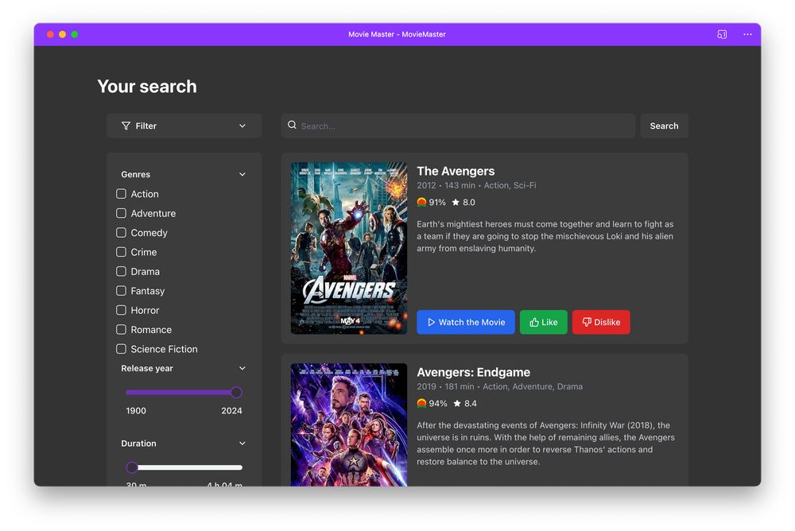Click the Duration slider handle at 30 m
This screenshot has width=795, height=531.
132,467
